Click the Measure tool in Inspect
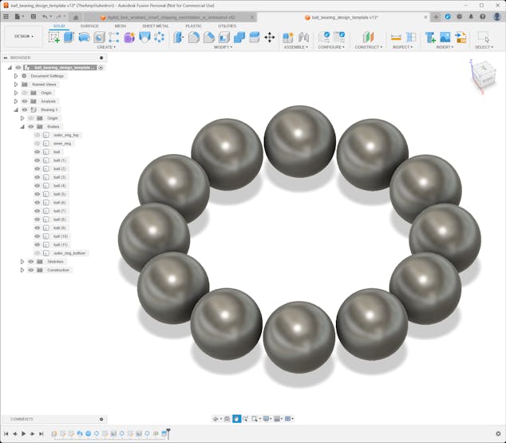This screenshot has width=506, height=443. [396, 37]
